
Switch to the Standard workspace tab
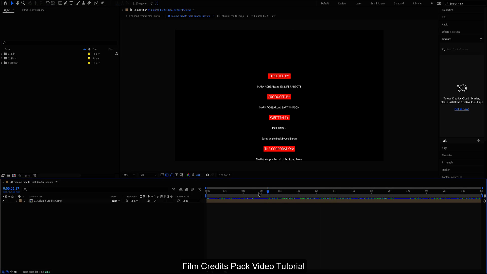pos(399,3)
